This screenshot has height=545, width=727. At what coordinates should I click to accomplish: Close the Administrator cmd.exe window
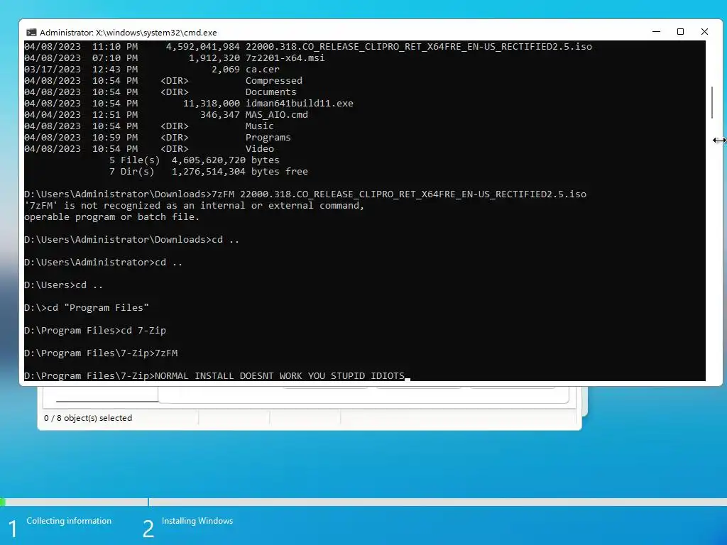click(704, 31)
